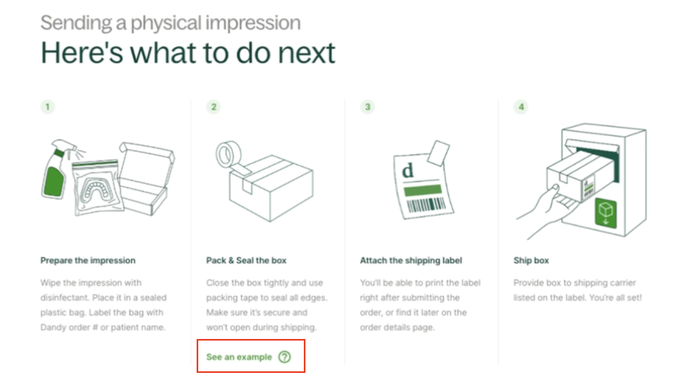Click the shipping label barcode illustration
The width and height of the screenshot is (696, 381).
tap(426, 205)
